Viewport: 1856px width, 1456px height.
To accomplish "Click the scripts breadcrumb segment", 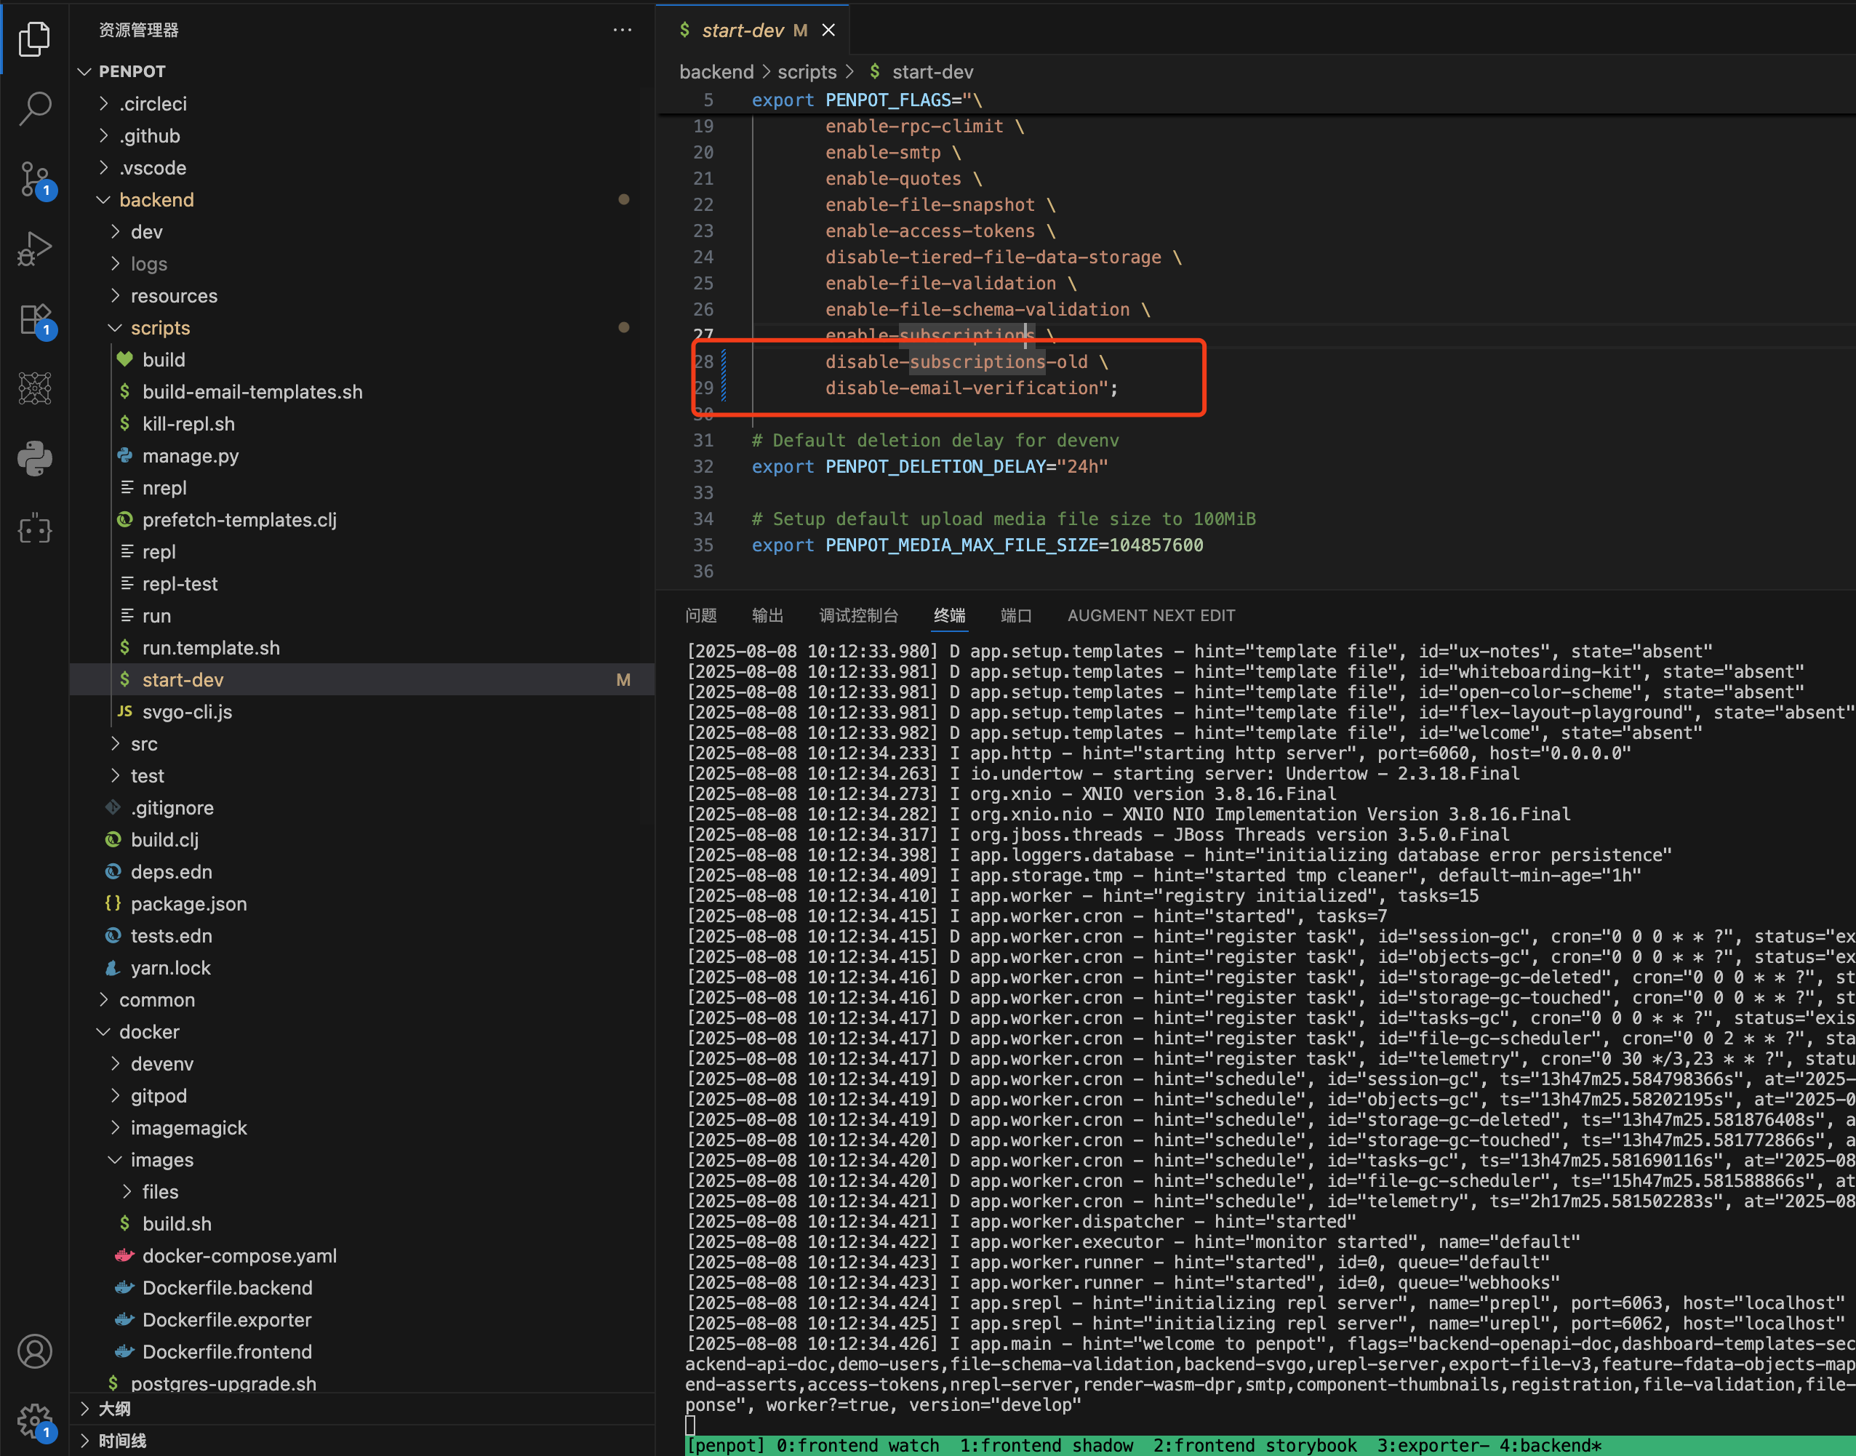I will [807, 71].
